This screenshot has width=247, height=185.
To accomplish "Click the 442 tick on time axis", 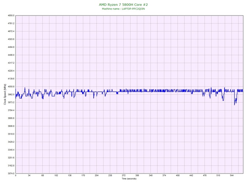I will pyautogui.click(x=191, y=175).
